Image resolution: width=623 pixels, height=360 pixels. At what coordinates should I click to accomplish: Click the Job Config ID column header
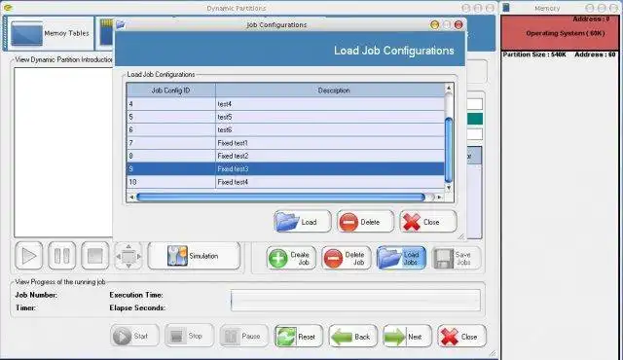pyautogui.click(x=171, y=90)
